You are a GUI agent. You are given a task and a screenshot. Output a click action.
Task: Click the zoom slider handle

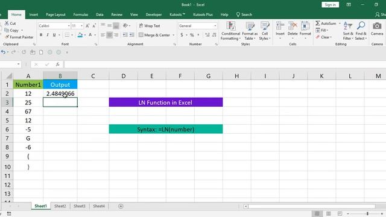pyautogui.click(x=367, y=213)
